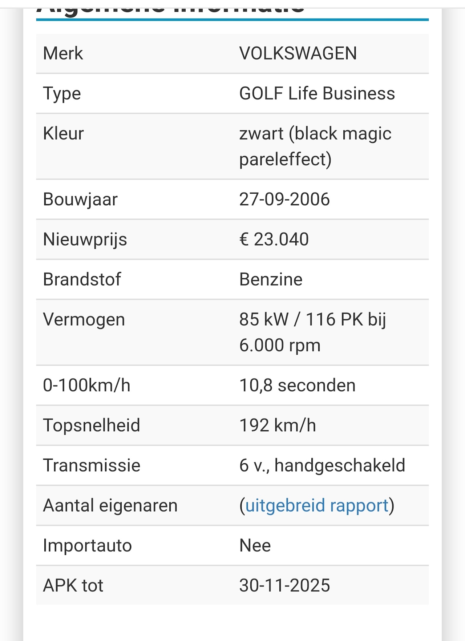Select the Benzine fuel value

[271, 279]
